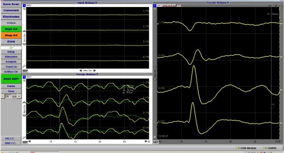Click the trace 1/Fz handle on Cascade right edge
This screenshot has width=284, height=153.
(281, 24)
